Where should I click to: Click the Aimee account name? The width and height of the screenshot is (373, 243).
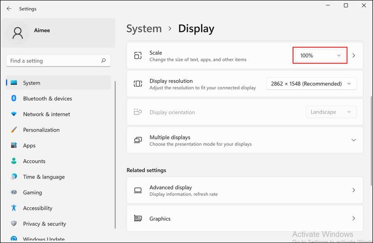pos(42,30)
